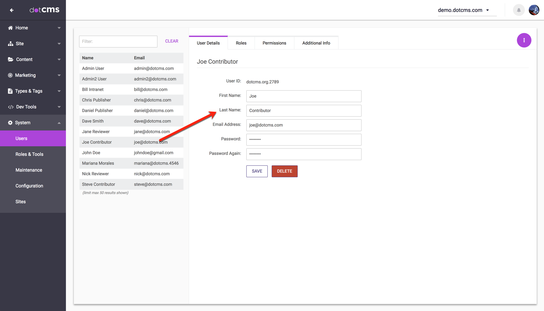Click the purple three-dot actions button
The image size is (544, 311).
point(524,40)
